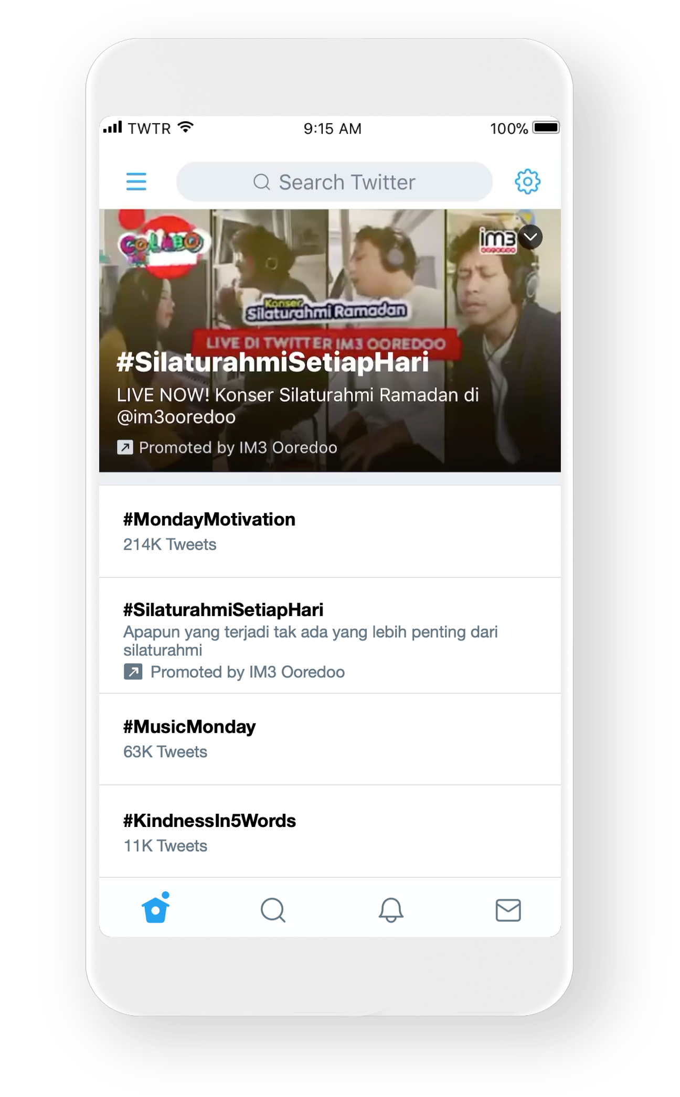Open the hamburger navigation menu

click(136, 181)
